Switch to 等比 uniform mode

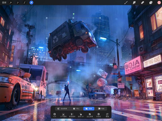point(76,109)
